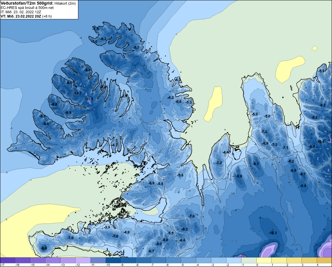Click the 'VT: Mið. 23.02.2022 20Z' valid time

(21, 16)
